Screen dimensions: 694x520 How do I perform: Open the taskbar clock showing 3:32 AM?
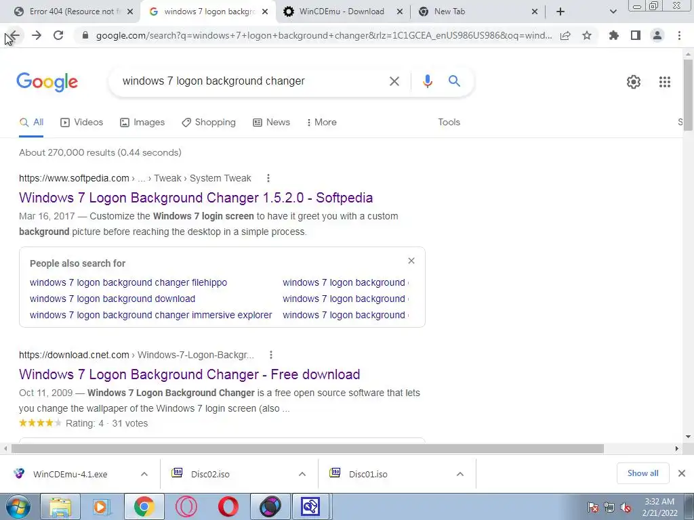[x=659, y=507]
